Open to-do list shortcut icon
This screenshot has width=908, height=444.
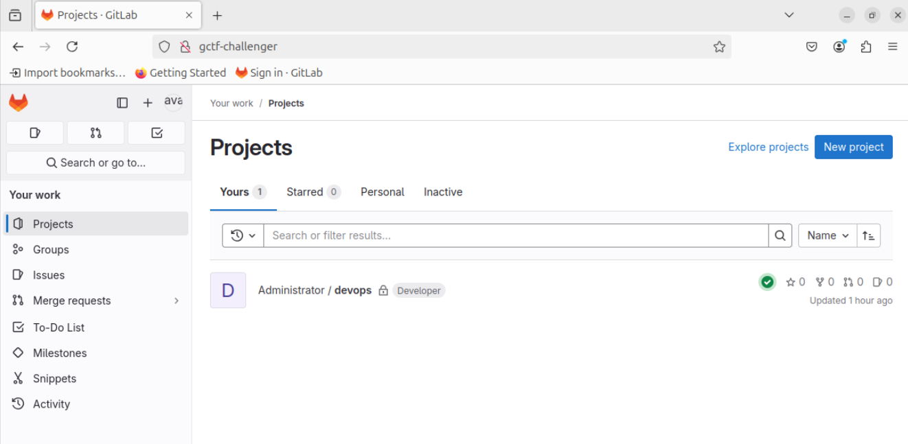tap(157, 133)
